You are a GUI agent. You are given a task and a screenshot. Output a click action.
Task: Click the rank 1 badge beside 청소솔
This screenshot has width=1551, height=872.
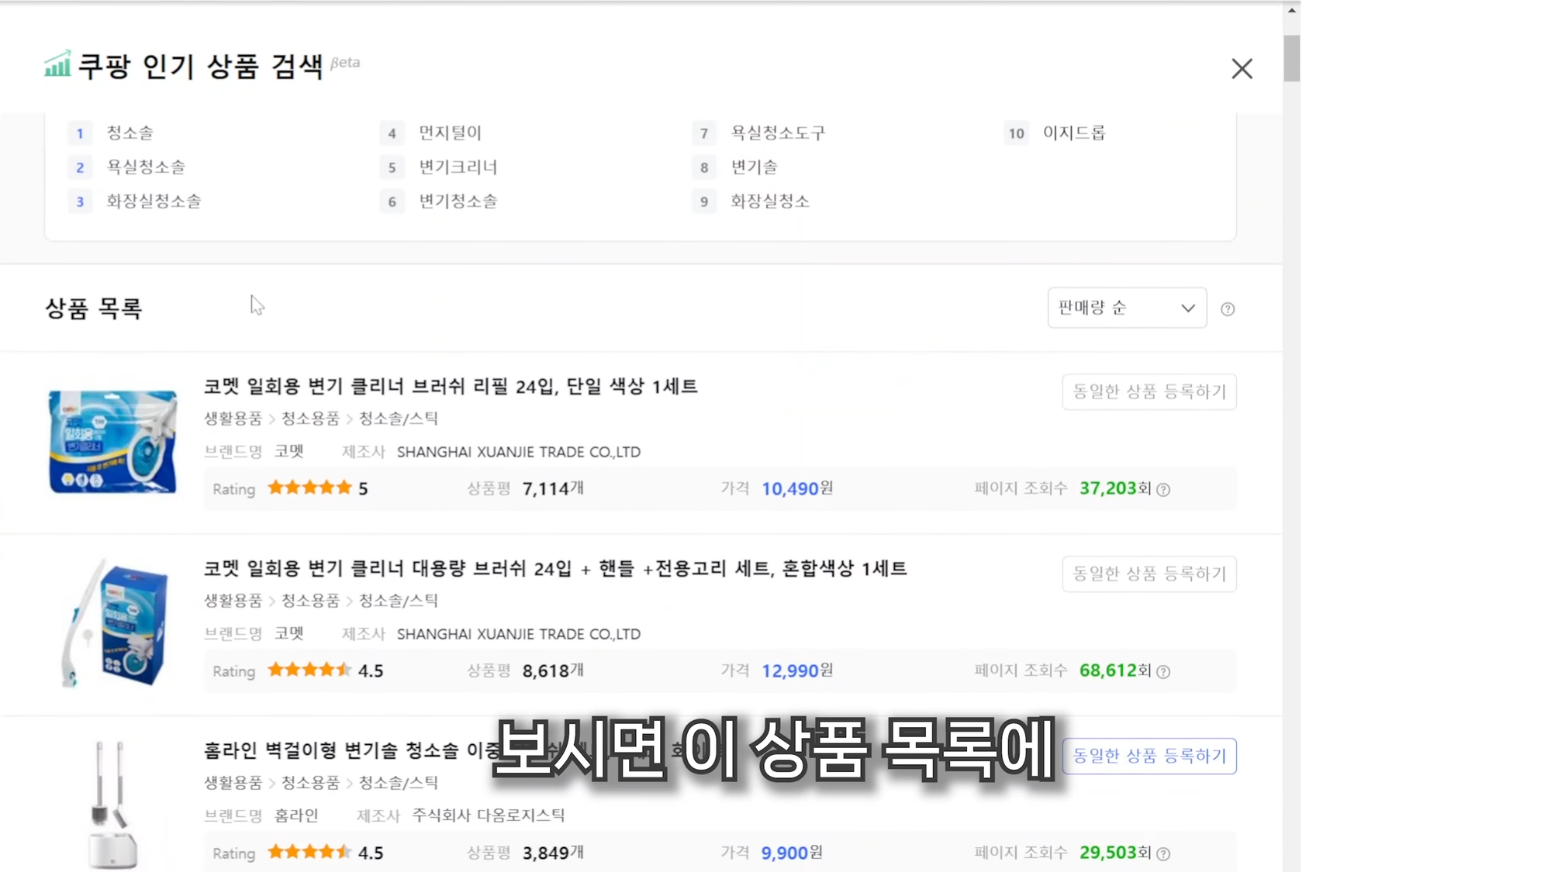80,133
